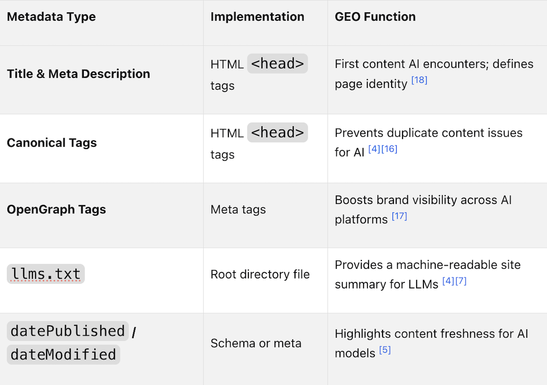
Task: Open citation [4] in Canonical Tags row
Action: tap(374, 149)
